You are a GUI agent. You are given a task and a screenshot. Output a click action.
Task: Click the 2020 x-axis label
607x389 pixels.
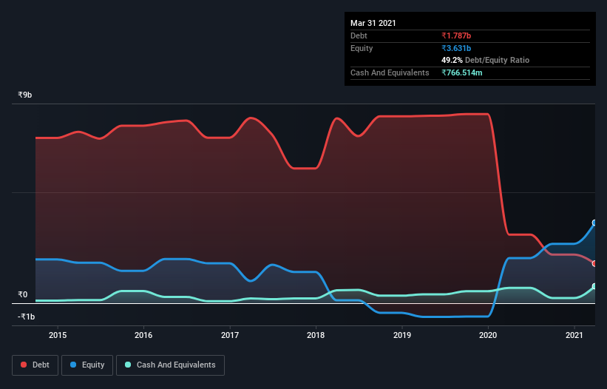point(488,335)
